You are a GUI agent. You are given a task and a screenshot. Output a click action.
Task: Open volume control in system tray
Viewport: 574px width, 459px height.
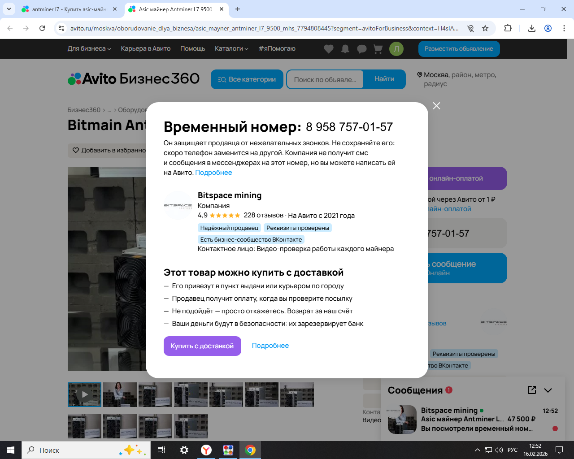(499, 450)
